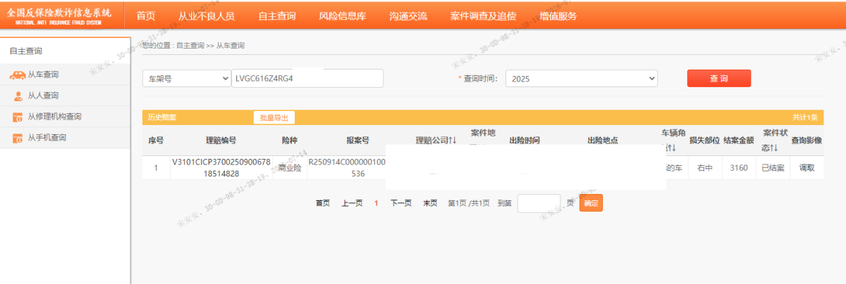
Task: Click the 第1页/共1页 page indicator
Action: (469, 203)
